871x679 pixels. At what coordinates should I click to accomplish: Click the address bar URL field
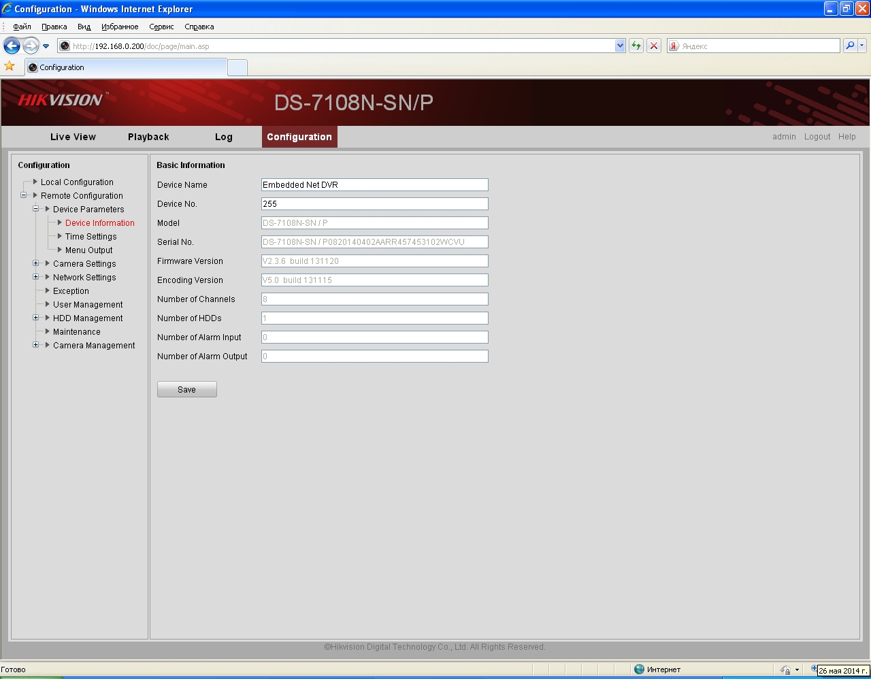342,46
